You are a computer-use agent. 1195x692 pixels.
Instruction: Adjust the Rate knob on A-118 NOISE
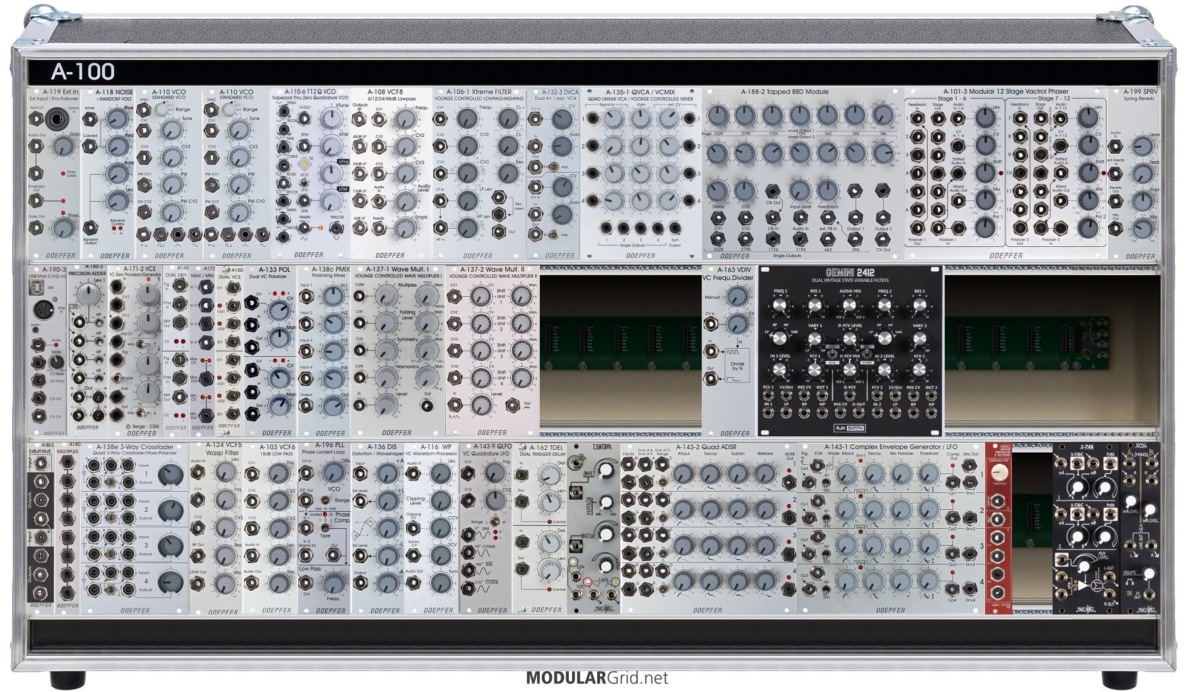117,173
